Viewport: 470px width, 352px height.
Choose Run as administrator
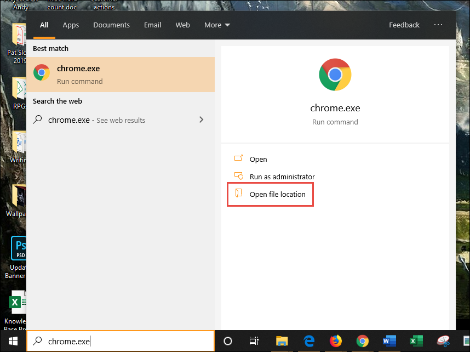click(x=282, y=177)
